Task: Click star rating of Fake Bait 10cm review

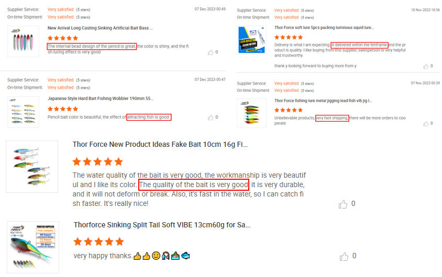Action: (97, 161)
